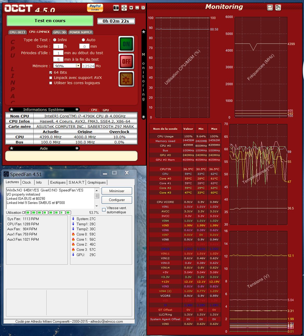The image size is (304, 336).
Task: Click the blue arrow next to Temp2
Action: (x=73, y=229)
